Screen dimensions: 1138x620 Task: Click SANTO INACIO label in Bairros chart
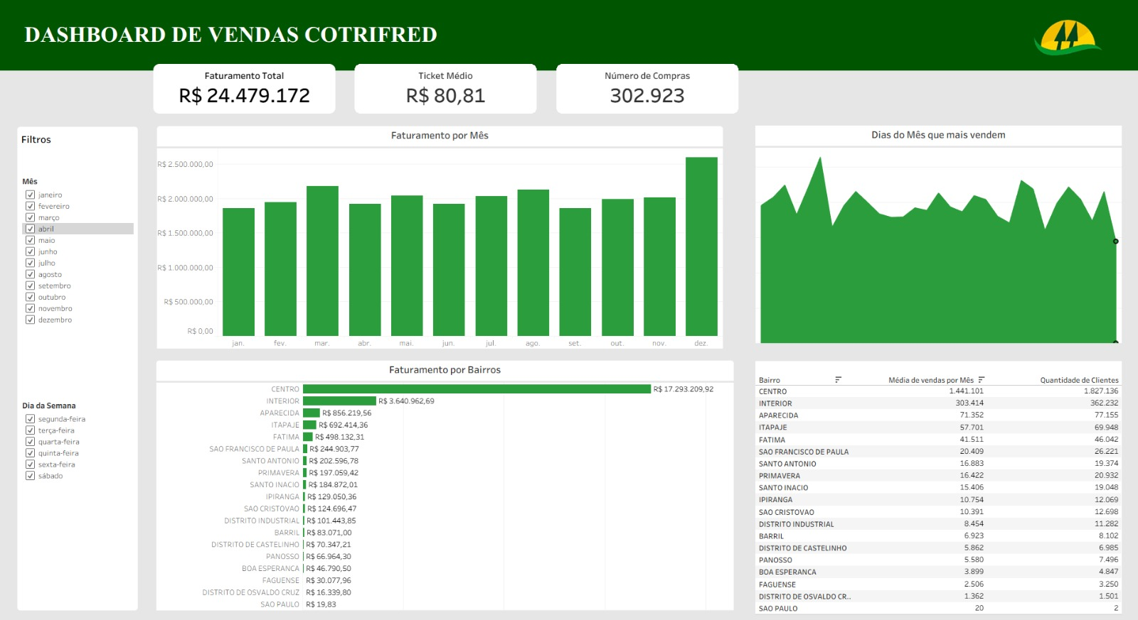[x=275, y=485]
